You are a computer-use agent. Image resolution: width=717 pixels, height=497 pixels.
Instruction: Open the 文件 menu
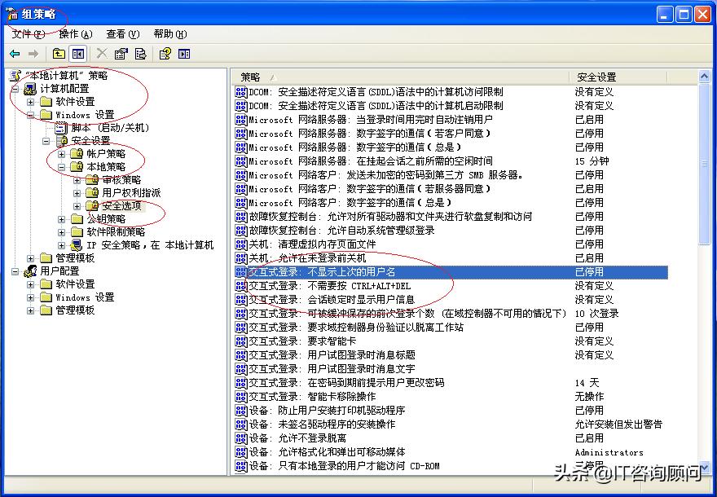tap(21, 33)
